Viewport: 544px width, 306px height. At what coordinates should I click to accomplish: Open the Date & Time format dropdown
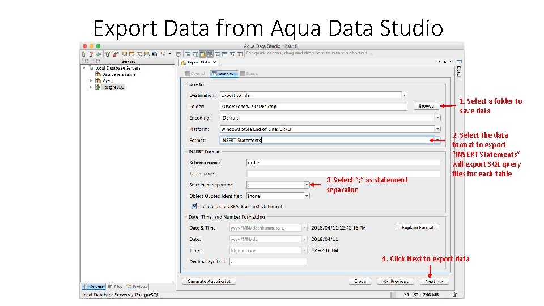304,228
